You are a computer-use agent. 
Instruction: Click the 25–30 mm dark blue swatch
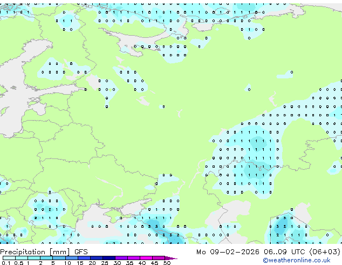pyautogui.click(x=109, y=258)
